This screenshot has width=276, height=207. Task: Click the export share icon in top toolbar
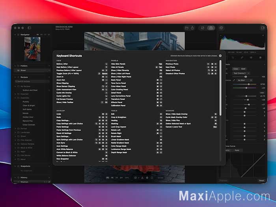(192, 28)
